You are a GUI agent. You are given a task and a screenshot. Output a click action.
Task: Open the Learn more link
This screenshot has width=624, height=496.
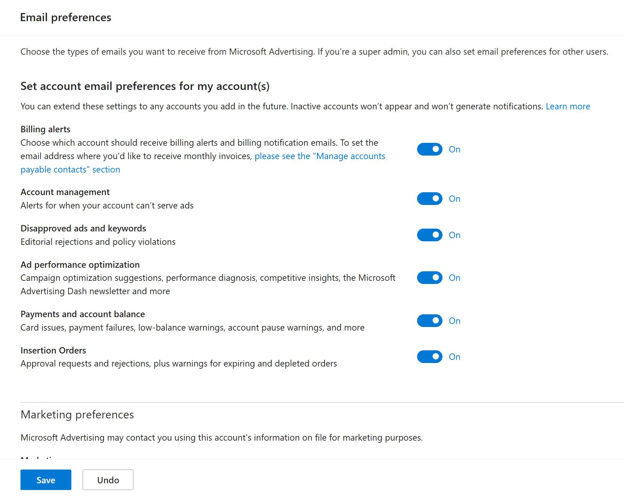coord(568,106)
